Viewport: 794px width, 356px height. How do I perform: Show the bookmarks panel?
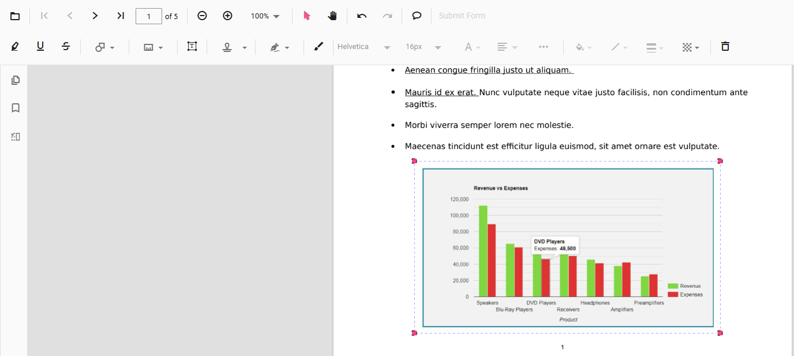click(x=16, y=108)
